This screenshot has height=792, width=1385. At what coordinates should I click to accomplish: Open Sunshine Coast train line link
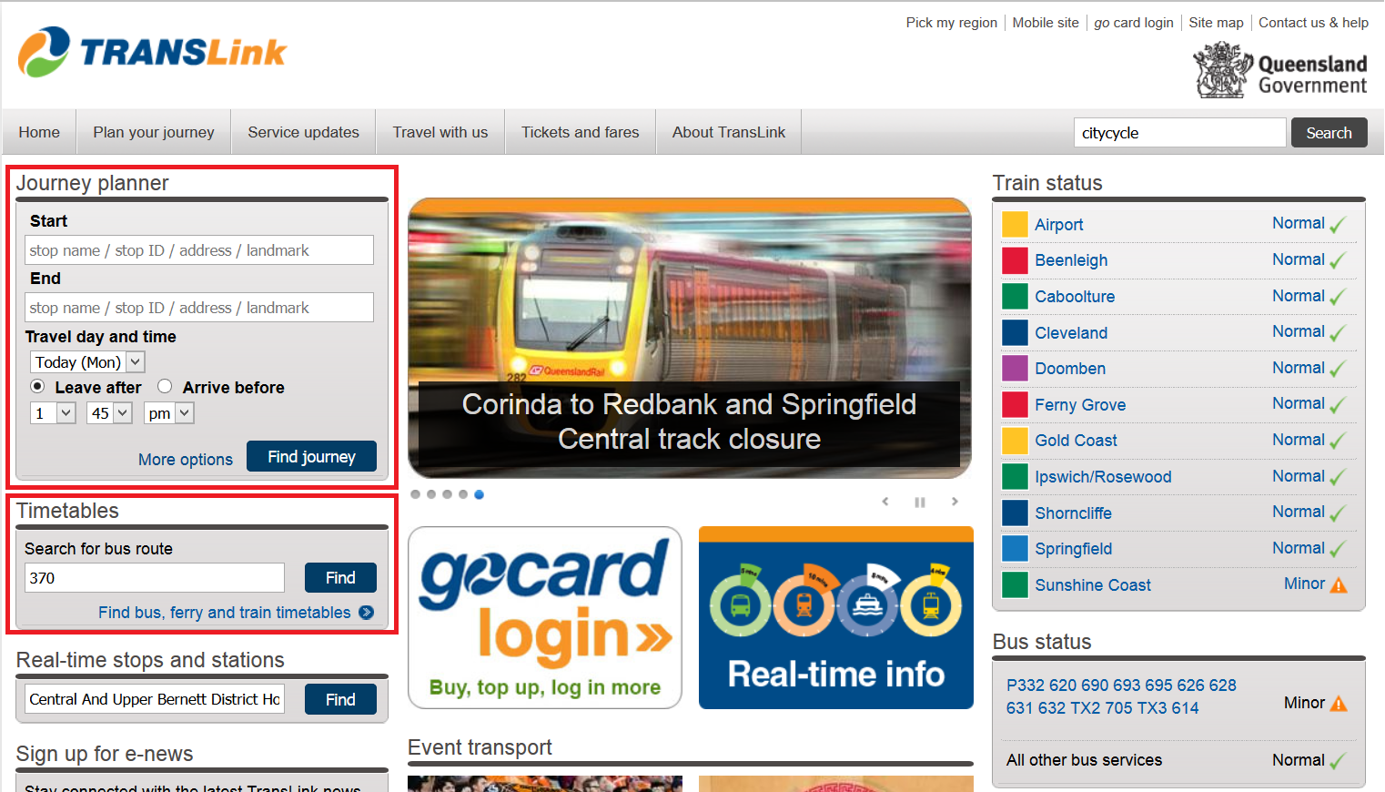click(1093, 585)
